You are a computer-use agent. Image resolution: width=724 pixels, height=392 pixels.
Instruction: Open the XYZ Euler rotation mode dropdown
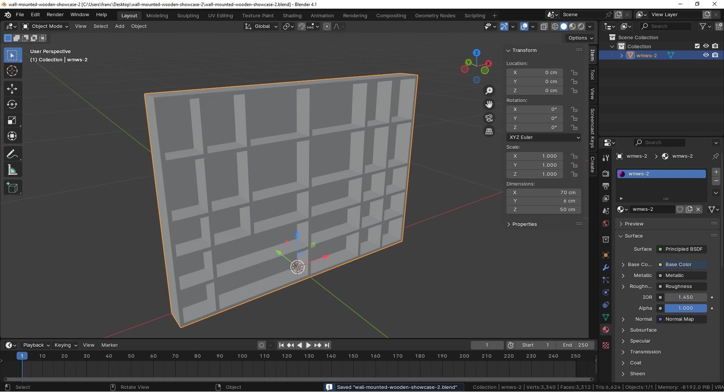point(544,137)
